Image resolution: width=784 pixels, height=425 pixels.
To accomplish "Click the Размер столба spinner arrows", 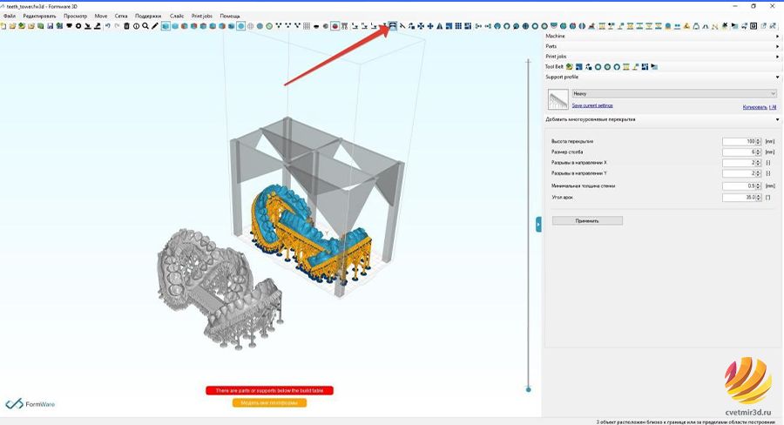I will click(x=758, y=152).
